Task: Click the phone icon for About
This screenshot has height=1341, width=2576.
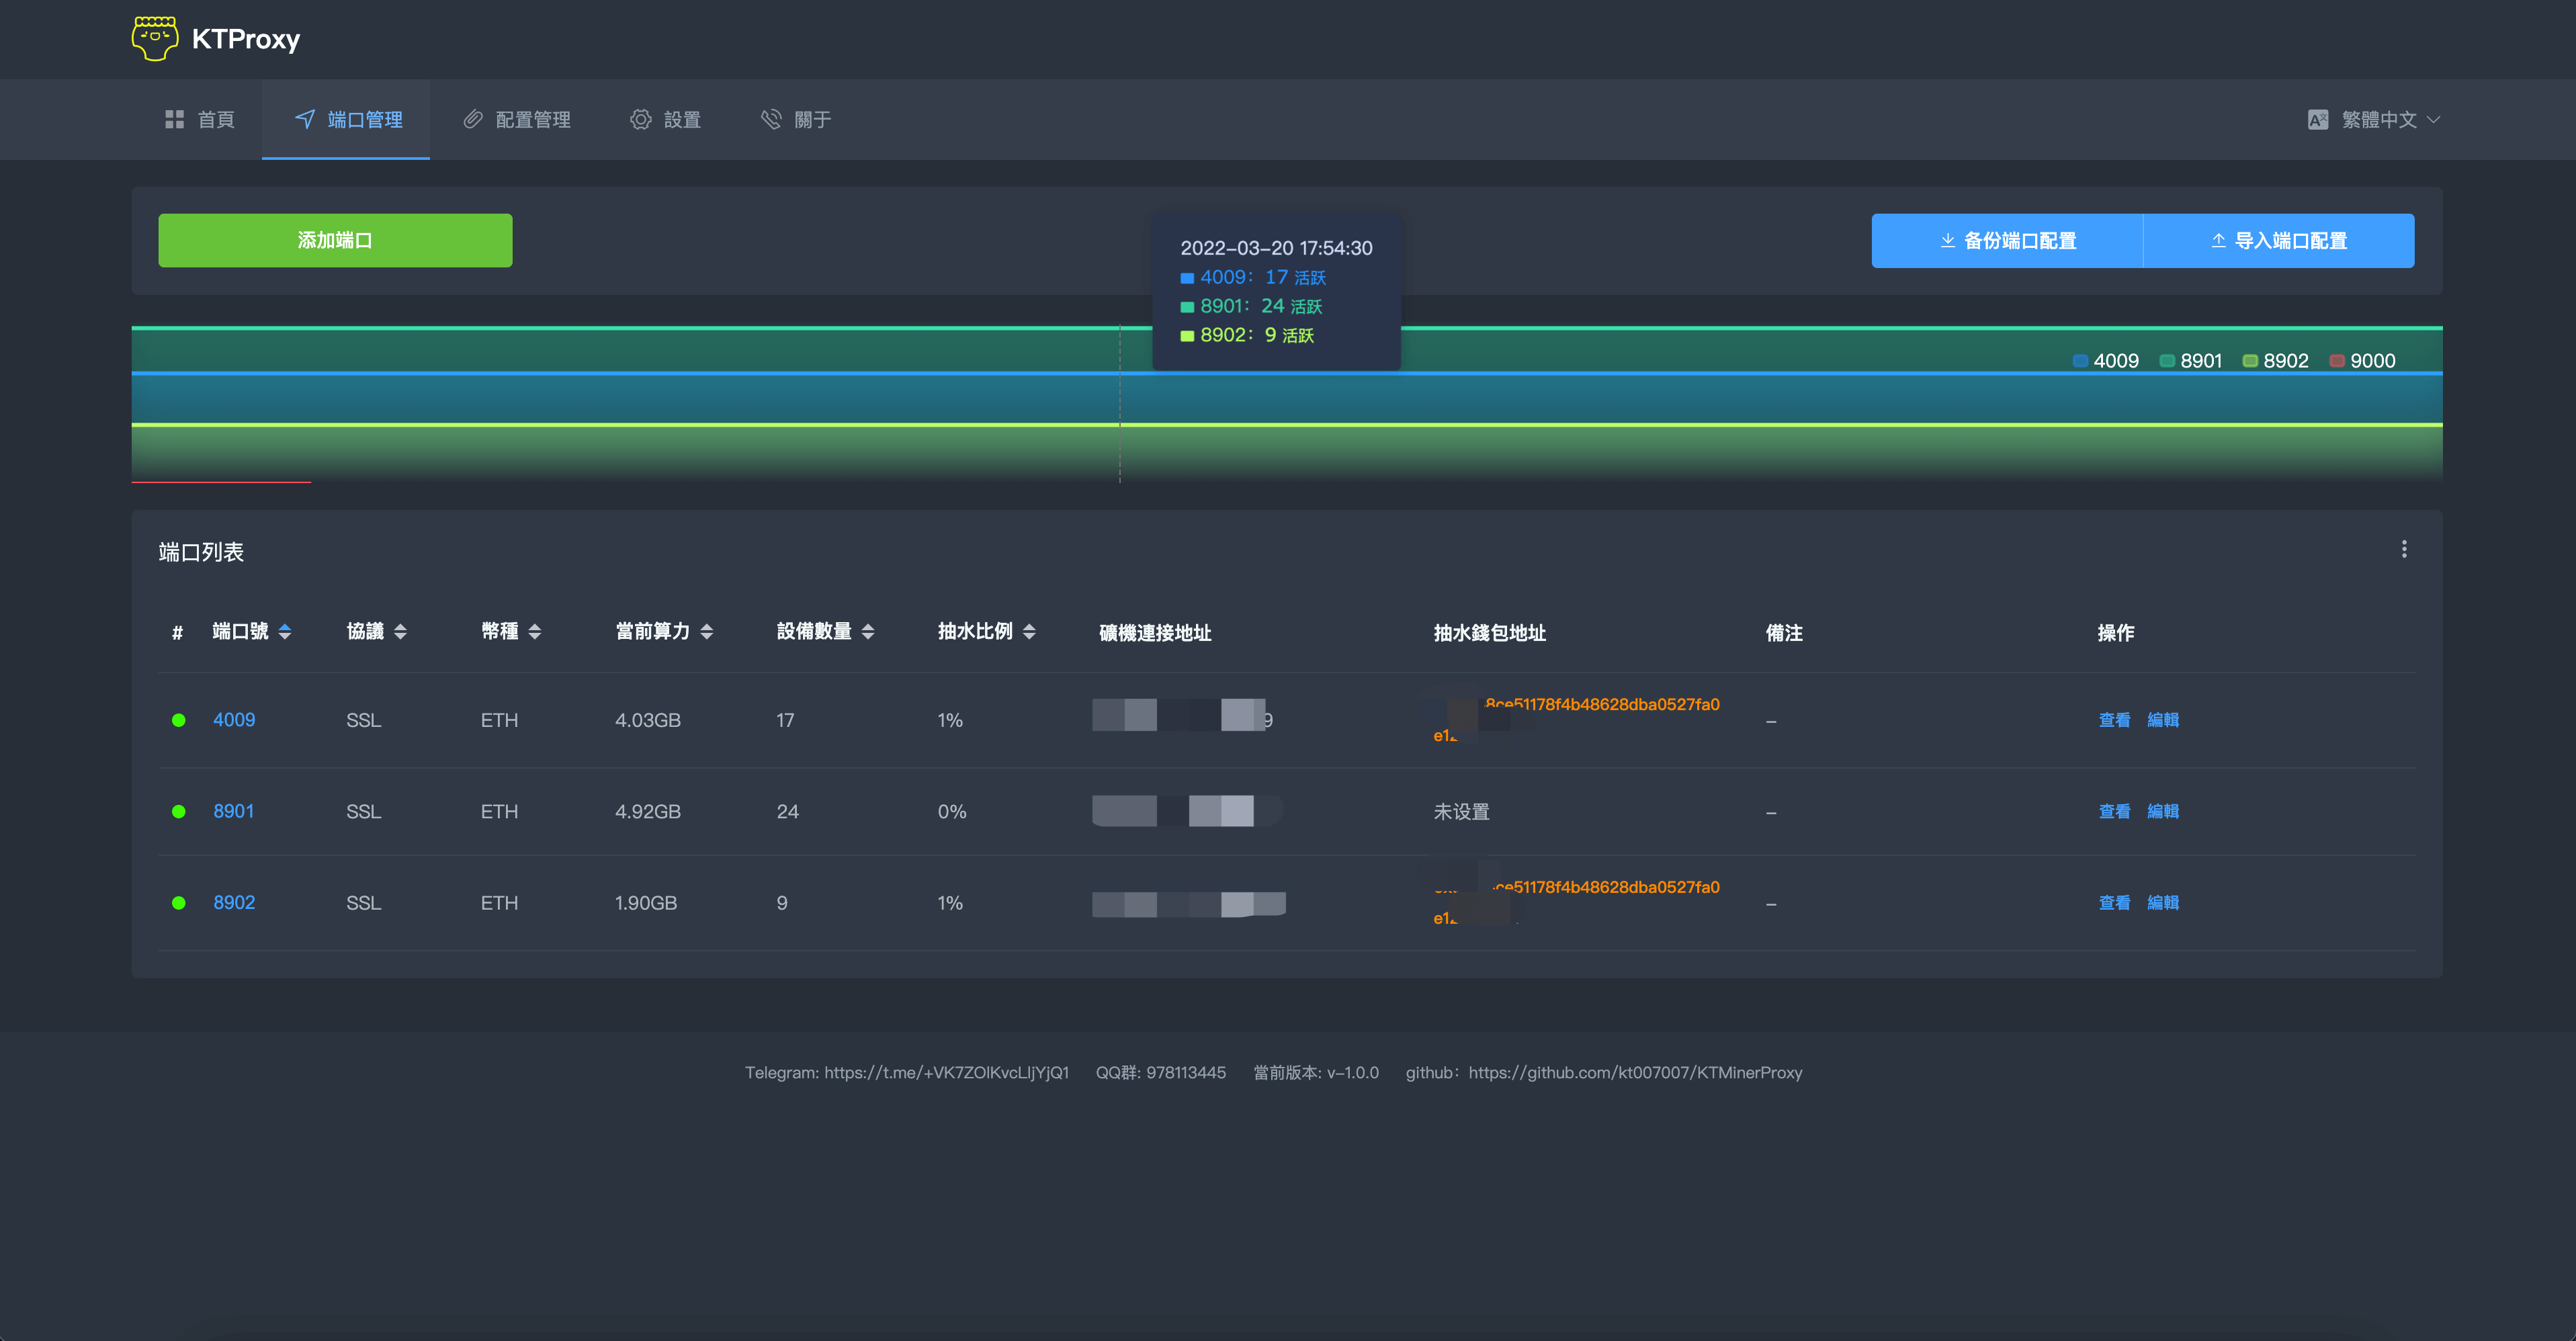Action: (x=771, y=119)
